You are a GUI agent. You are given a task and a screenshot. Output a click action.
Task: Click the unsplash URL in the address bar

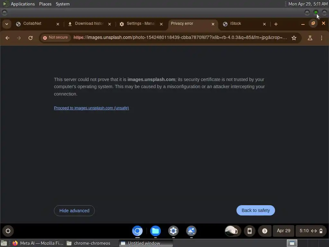[180, 38]
